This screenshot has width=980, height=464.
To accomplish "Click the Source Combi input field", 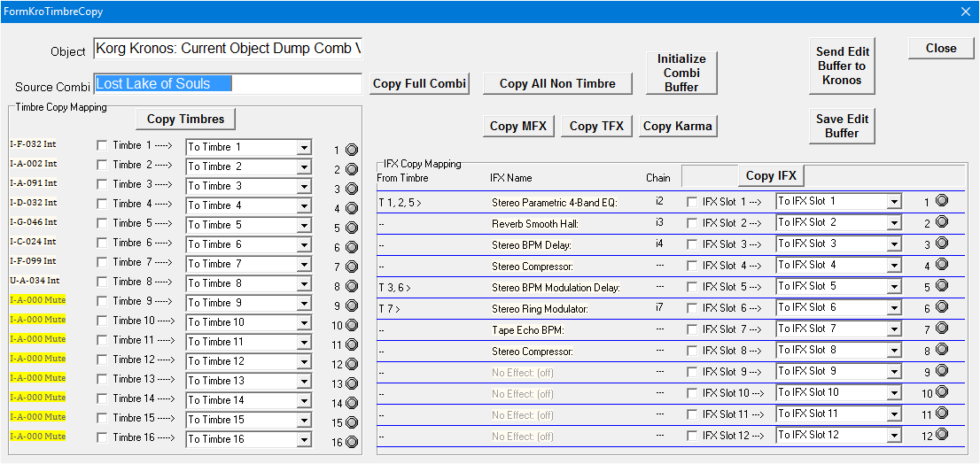I will (x=228, y=84).
